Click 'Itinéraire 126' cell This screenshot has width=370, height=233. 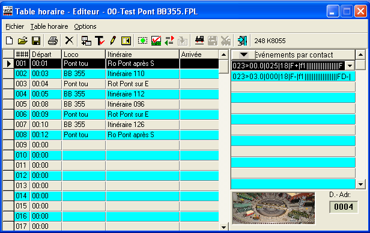click(x=142, y=125)
